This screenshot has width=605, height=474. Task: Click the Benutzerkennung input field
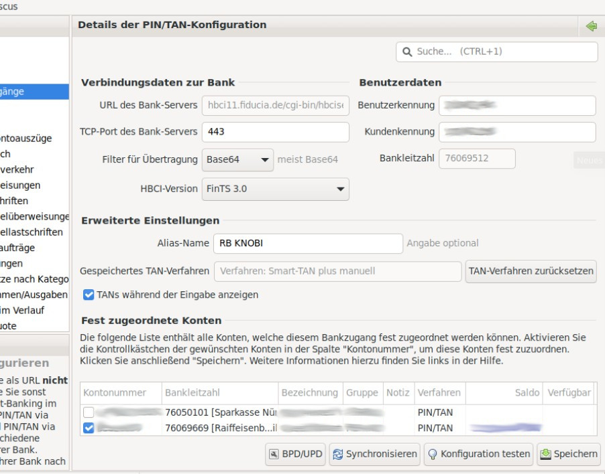(x=517, y=105)
